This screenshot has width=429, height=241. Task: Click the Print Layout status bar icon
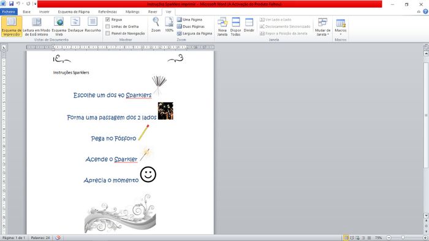click(x=346, y=238)
